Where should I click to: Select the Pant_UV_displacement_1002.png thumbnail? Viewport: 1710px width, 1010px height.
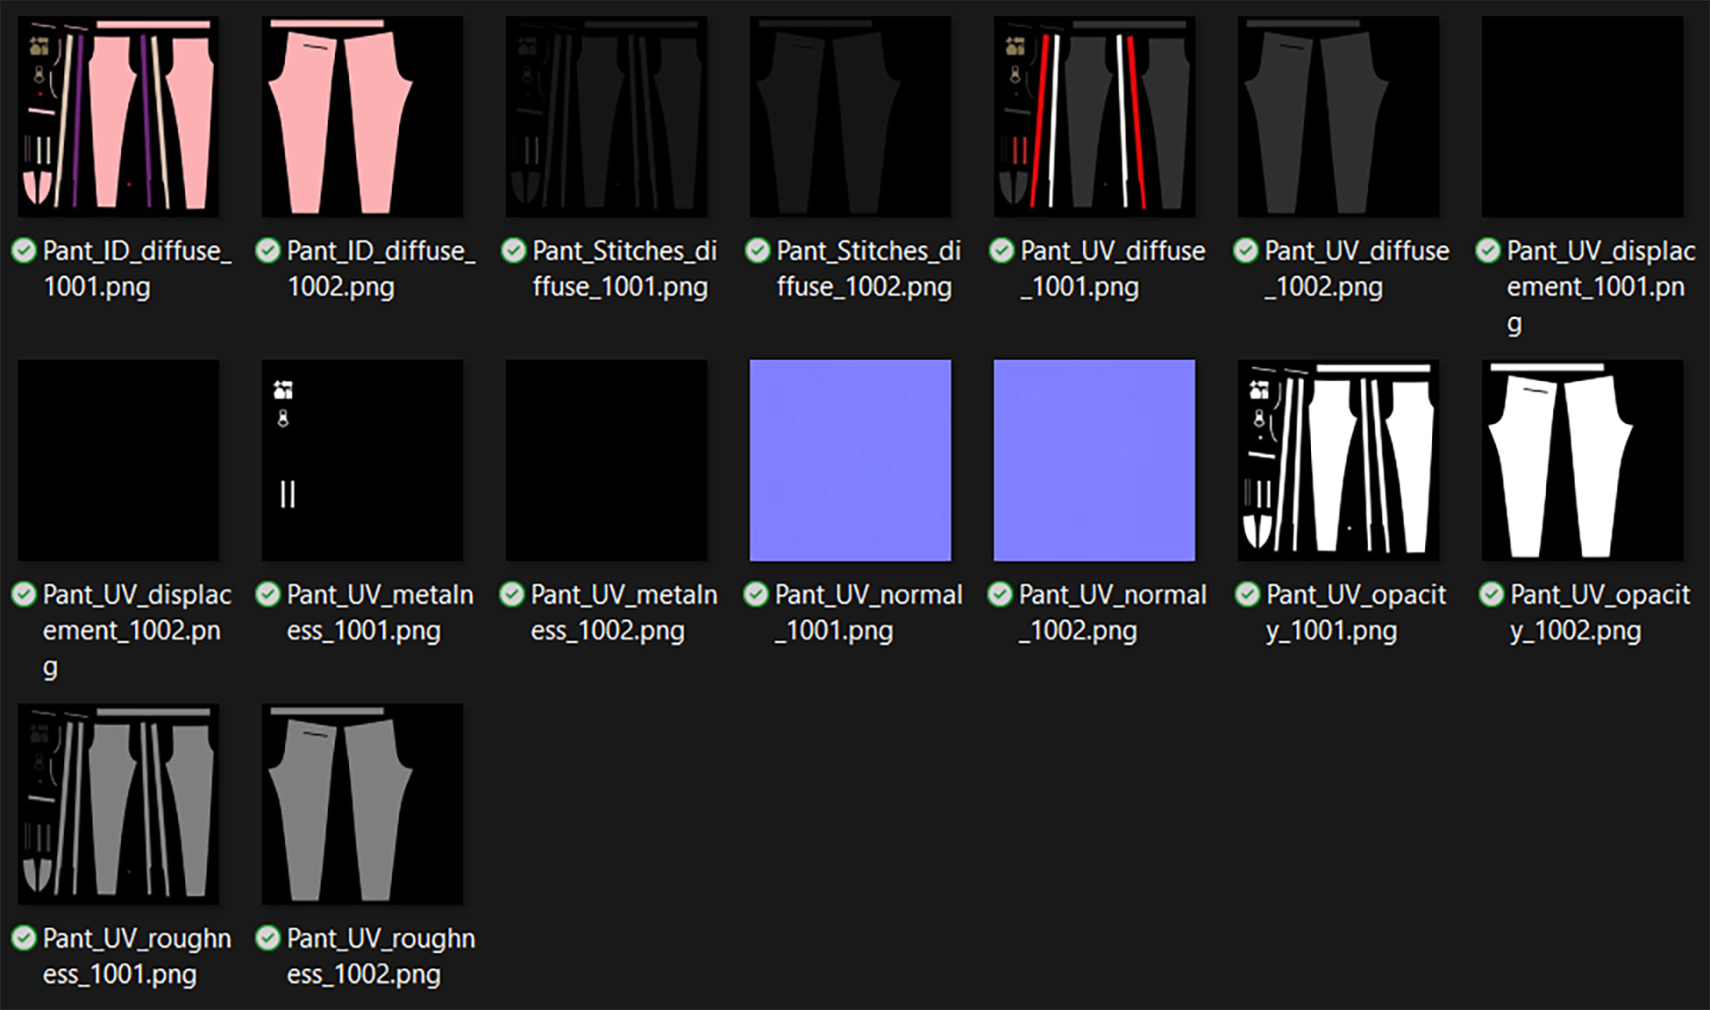coord(118,460)
